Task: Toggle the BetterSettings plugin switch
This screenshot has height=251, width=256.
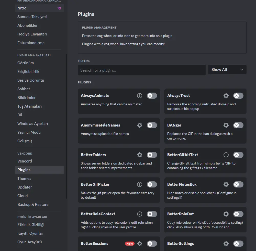Action: click(x=238, y=244)
